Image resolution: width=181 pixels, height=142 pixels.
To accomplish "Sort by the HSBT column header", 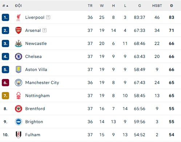I will tap(157, 6).
